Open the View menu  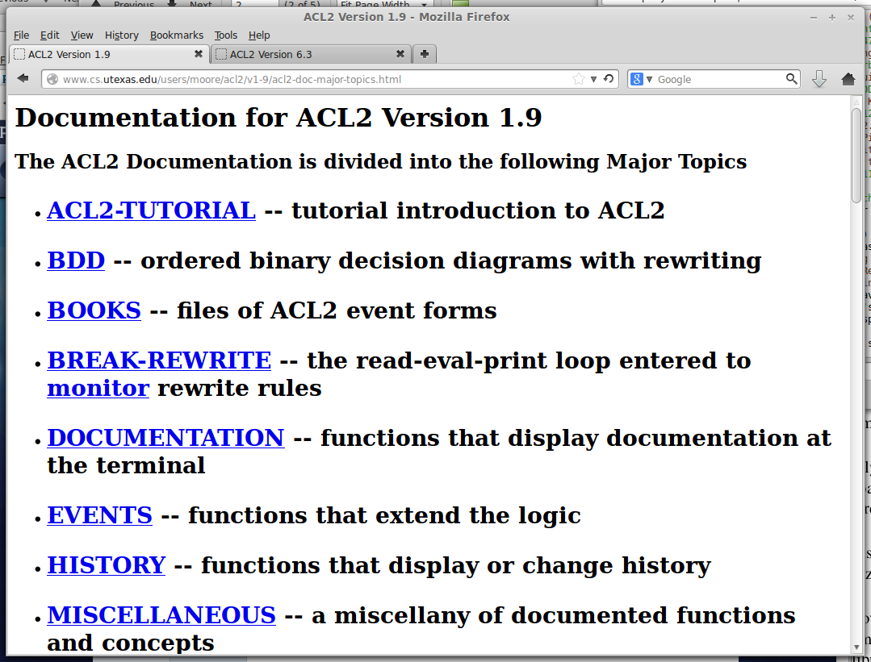point(82,35)
